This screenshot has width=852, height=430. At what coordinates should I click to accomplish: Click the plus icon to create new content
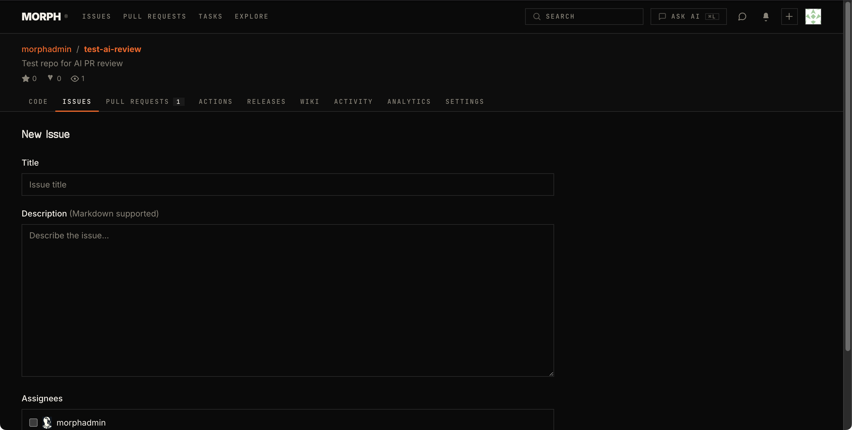pos(789,17)
